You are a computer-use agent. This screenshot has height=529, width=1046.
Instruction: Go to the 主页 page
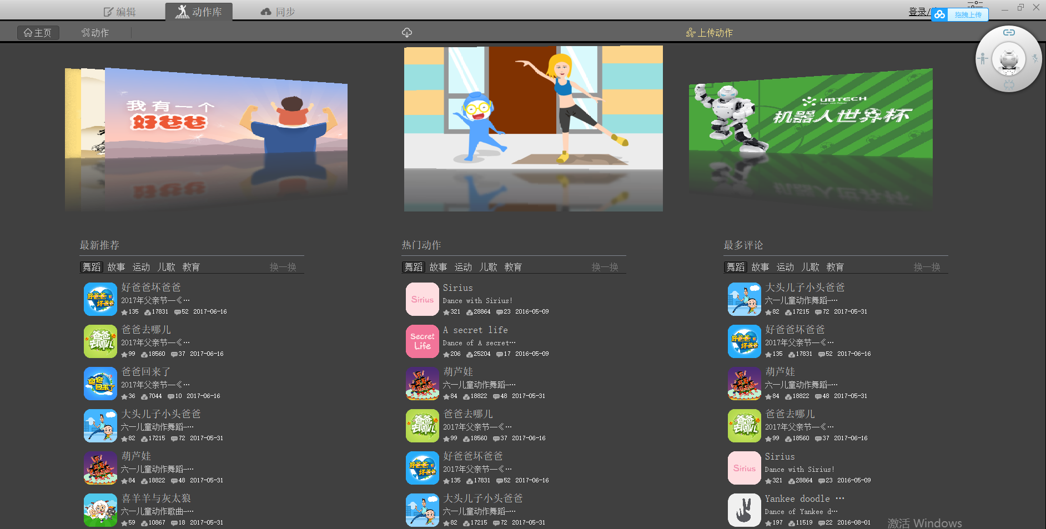coord(38,33)
